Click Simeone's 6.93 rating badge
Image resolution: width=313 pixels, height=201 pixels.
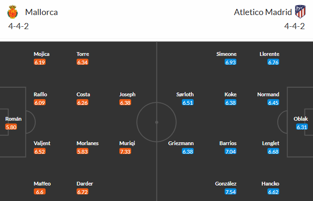(230, 62)
